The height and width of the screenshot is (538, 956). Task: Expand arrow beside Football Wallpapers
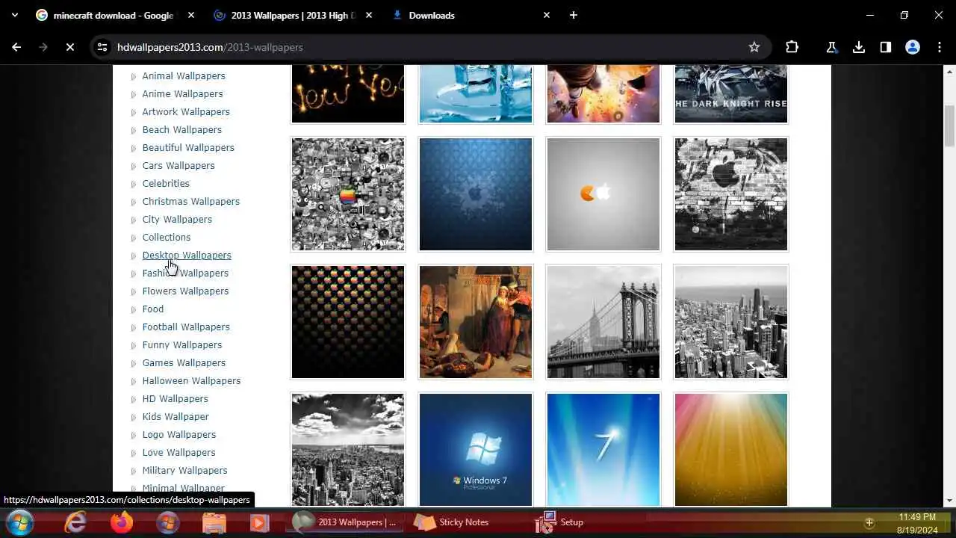(134, 327)
